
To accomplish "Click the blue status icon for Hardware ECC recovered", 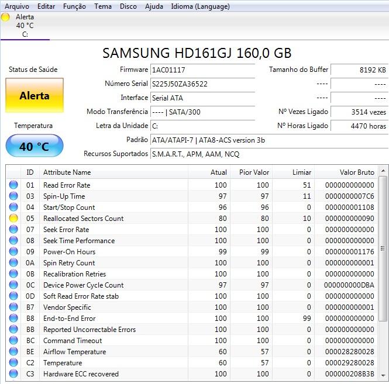I will [13, 373].
